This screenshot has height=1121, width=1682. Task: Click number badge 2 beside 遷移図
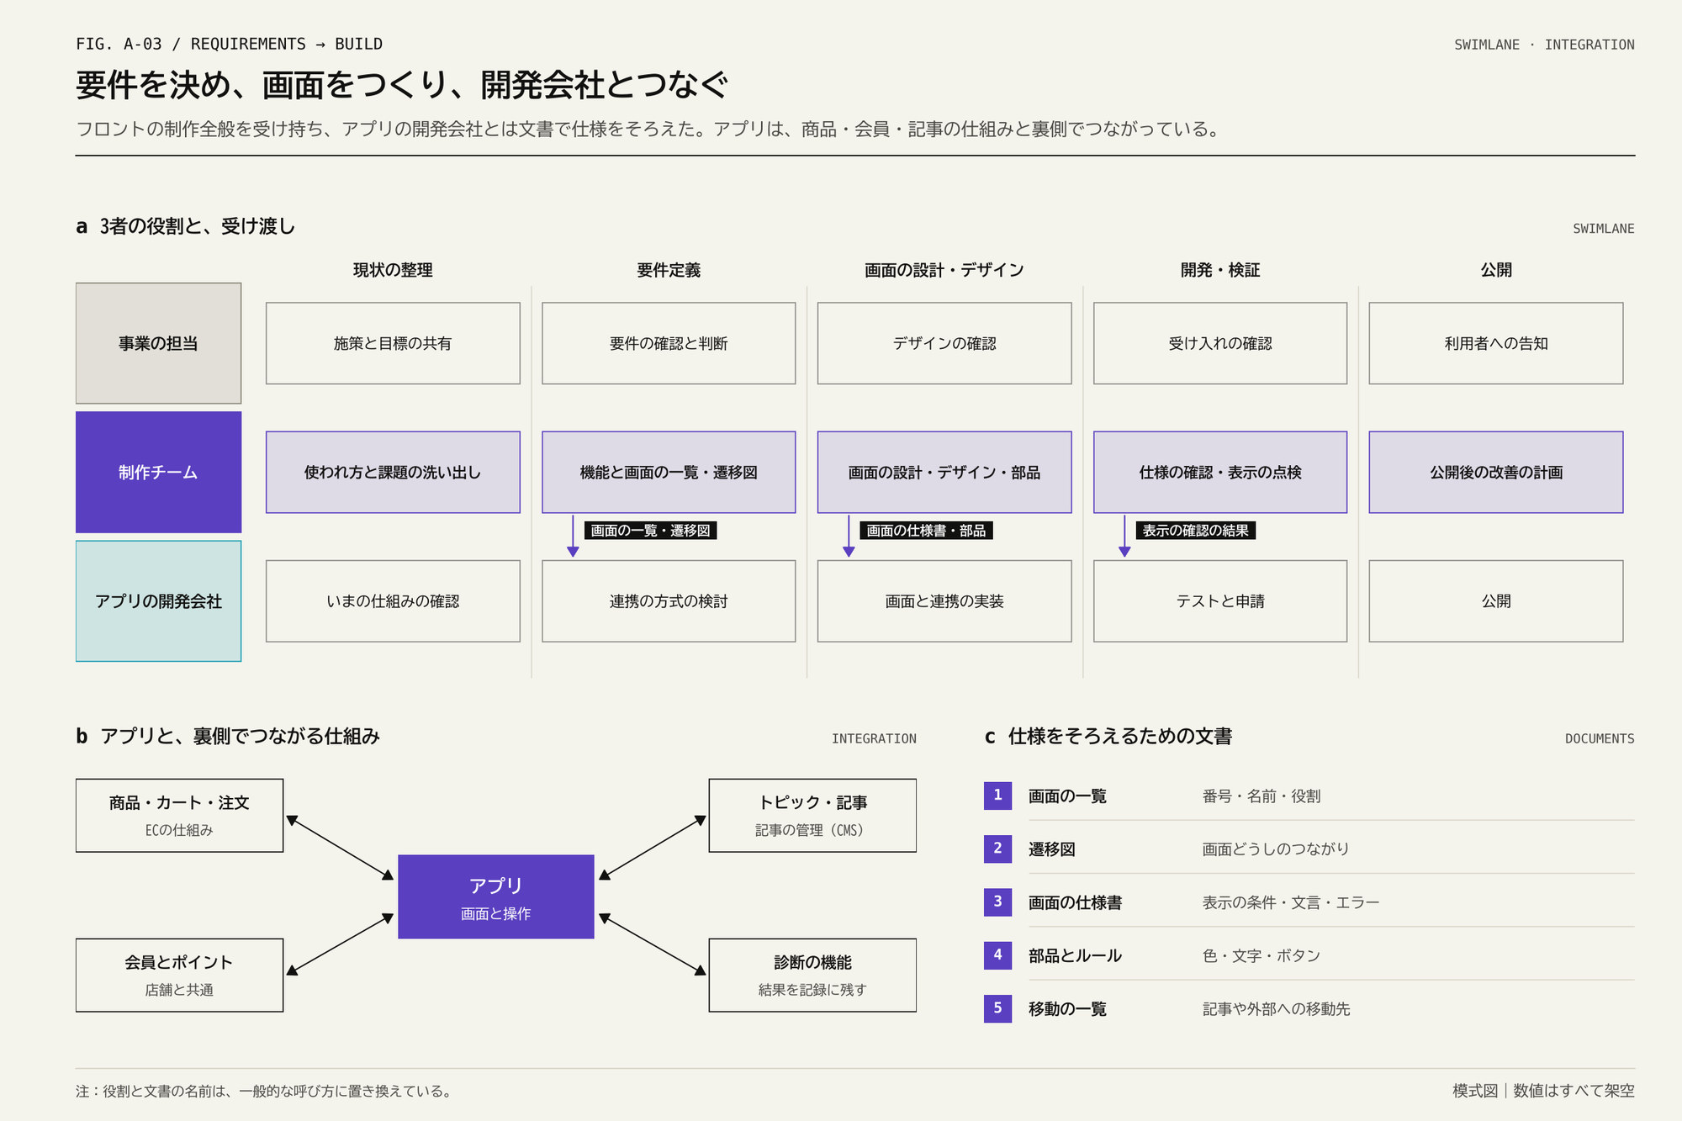click(997, 849)
